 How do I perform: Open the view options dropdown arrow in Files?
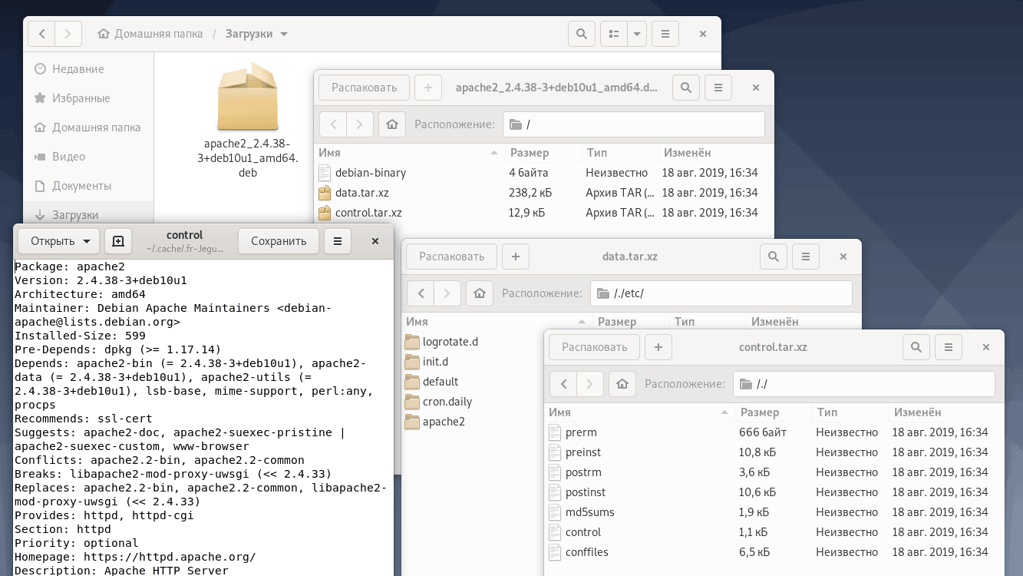pos(637,34)
